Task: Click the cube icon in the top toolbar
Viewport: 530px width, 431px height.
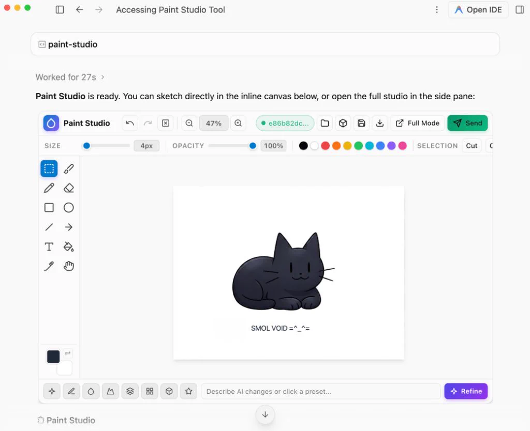Action: 343,123
